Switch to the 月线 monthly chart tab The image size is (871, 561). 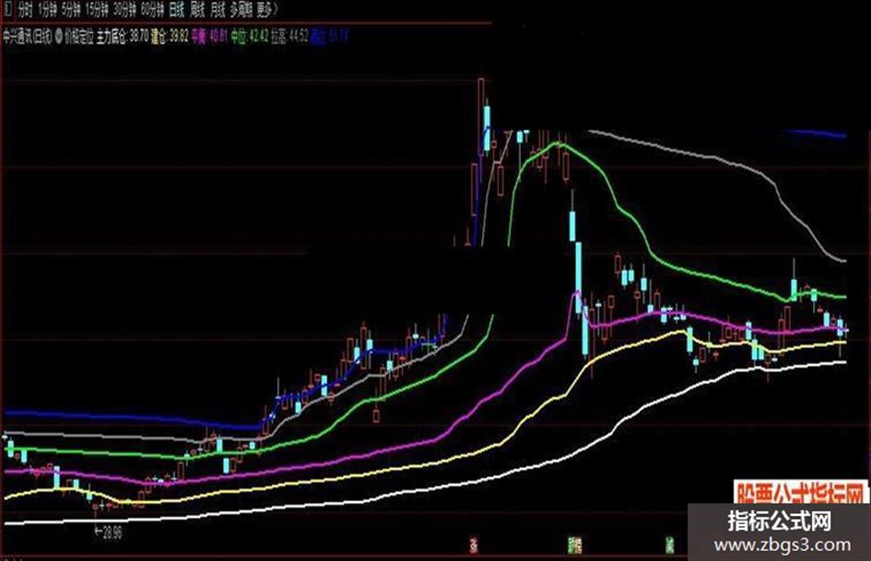pyautogui.click(x=218, y=9)
